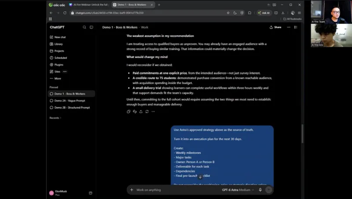This screenshot has width=352, height=199.
Task: Select AI Fire Team webcam thumbnail
Action: [331, 12]
